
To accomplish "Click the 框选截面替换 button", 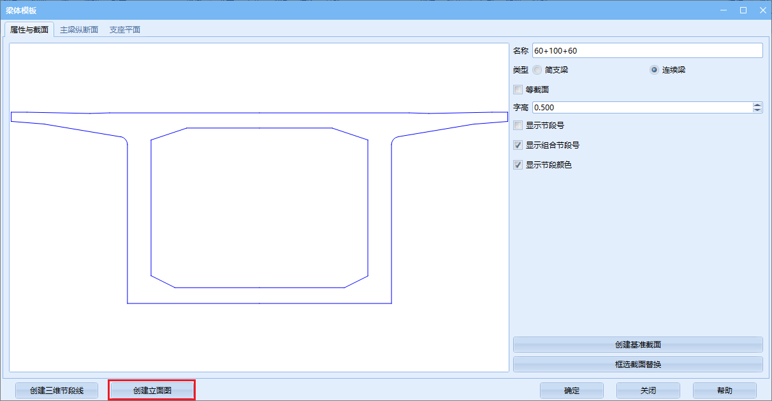I will click(637, 365).
